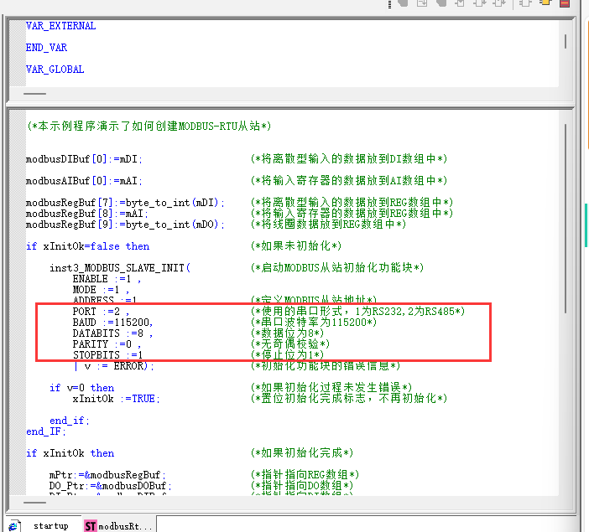This screenshot has height=532, width=589.
Task: Click the 'if v=0 then' line
Action: (x=82, y=388)
